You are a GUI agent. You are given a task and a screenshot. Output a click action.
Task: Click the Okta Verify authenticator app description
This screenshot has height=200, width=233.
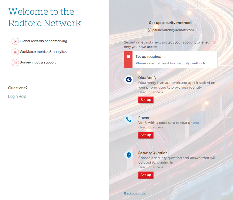(x=176, y=85)
